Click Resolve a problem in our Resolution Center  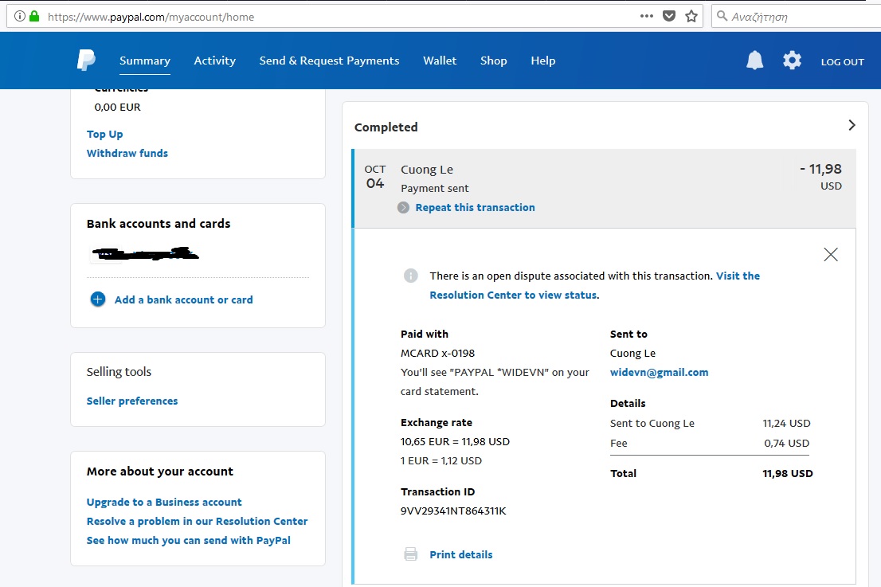tap(198, 521)
